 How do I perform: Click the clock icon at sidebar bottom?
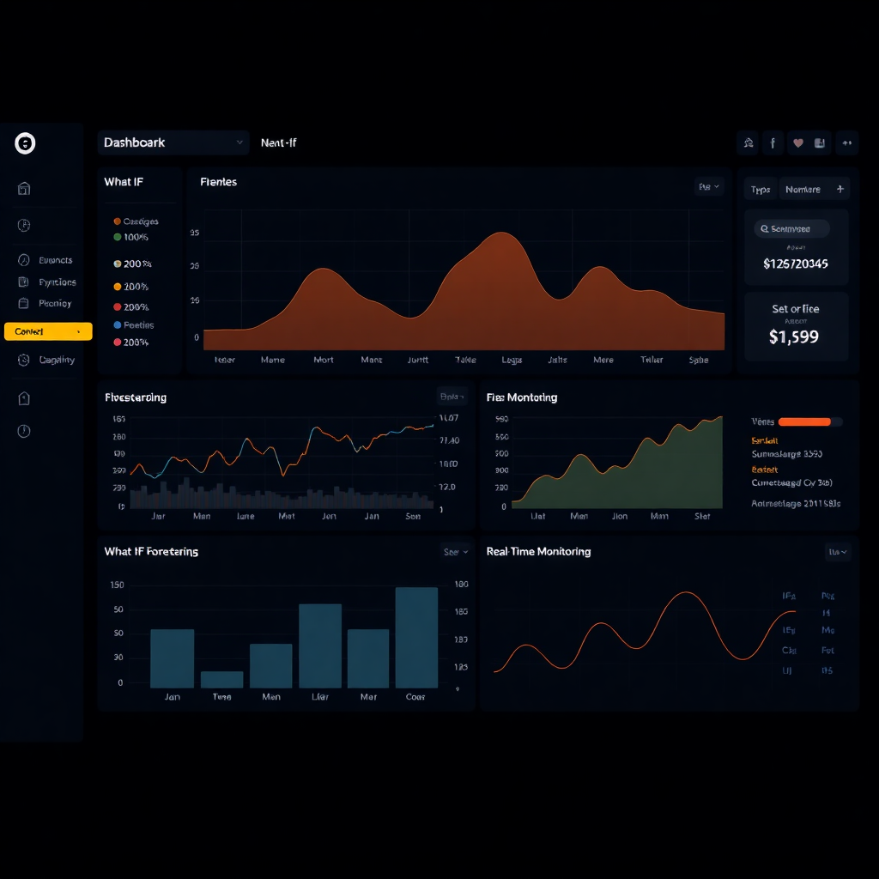click(23, 431)
